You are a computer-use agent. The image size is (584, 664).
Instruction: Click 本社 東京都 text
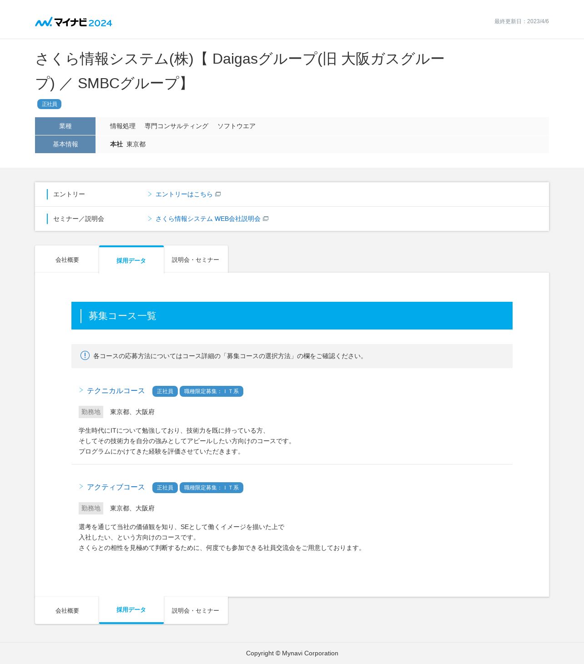pyautogui.click(x=128, y=144)
